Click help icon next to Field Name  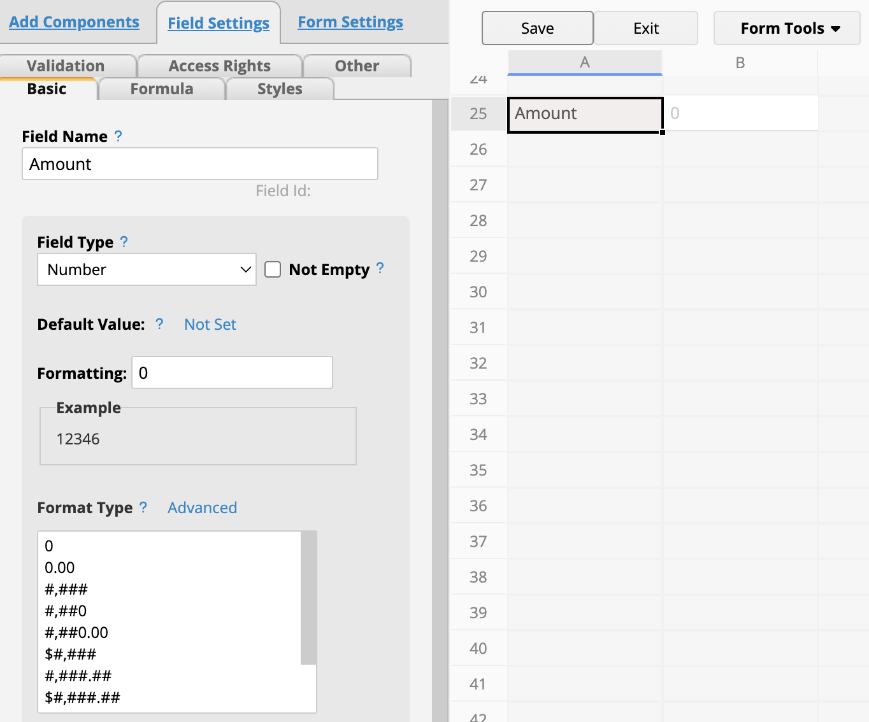click(118, 136)
